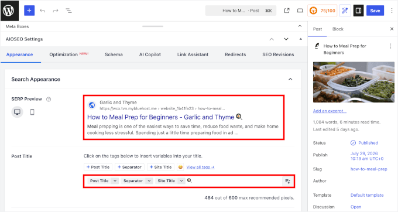This screenshot has height=212, width=398.
Task: Go to the Link Assistant tab
Action: (x=193, y=54)
